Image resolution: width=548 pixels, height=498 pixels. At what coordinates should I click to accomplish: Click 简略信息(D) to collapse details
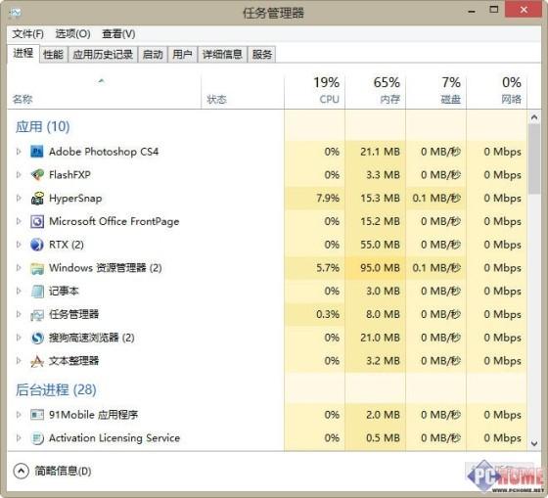(x=53, y=471)
